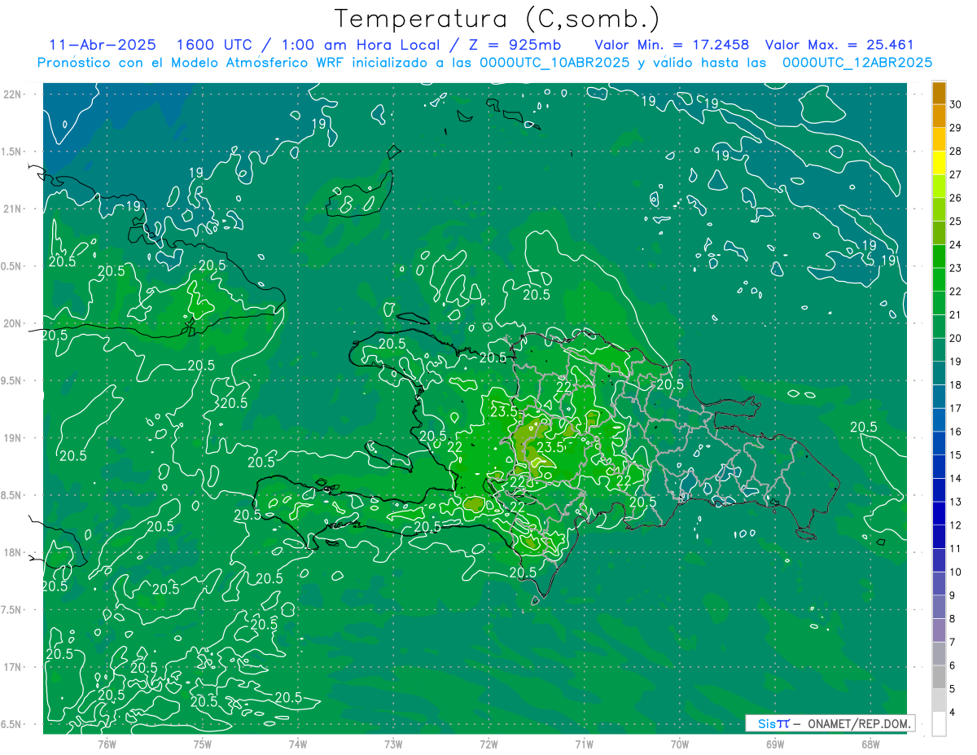Click the legend value 30

click(x=956, y=104)
